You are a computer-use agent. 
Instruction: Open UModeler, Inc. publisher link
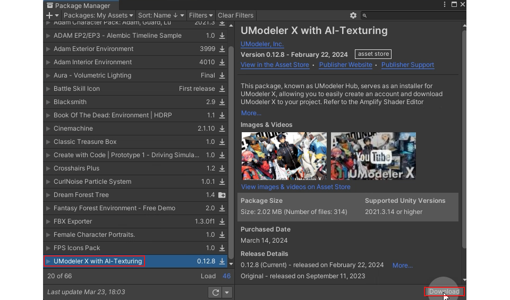[x=262, y=44]
